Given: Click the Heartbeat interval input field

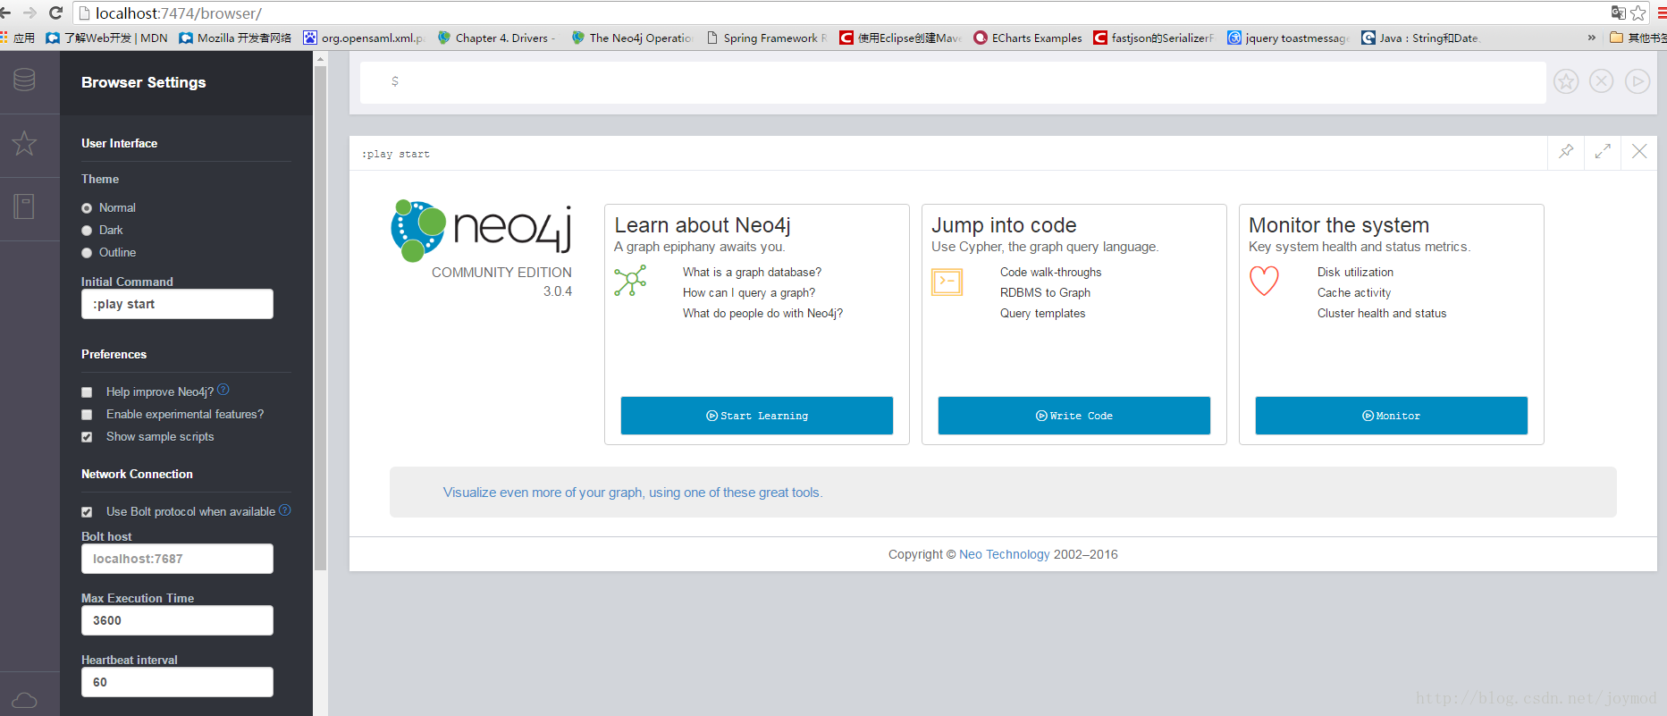Looking at the screenshot, I should (x=177, y=682).
